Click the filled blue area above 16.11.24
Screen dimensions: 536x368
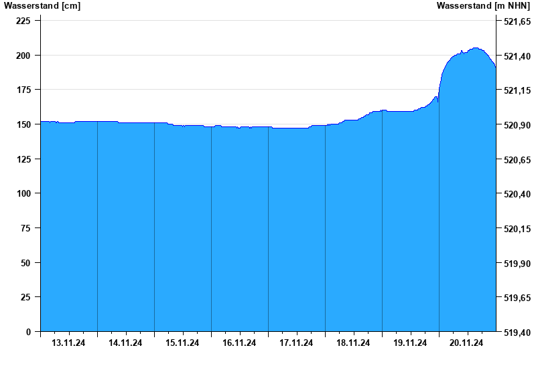[240, 229]
